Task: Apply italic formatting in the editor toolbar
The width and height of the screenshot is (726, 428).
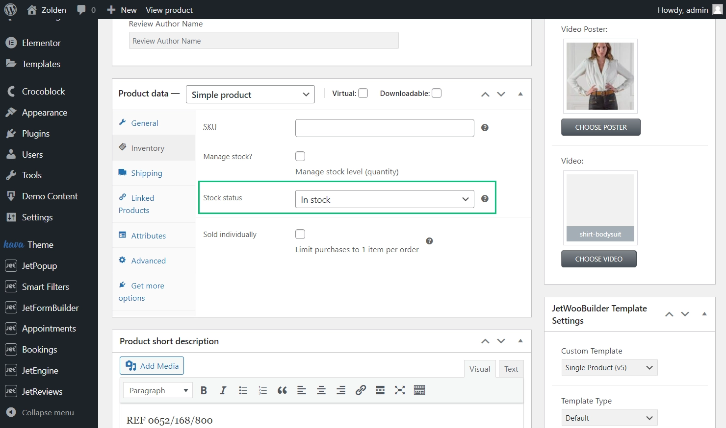Action: point(223,390)
